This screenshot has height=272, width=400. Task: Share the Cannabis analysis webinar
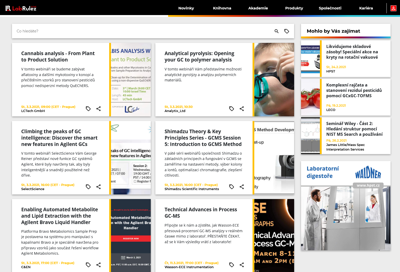(98, 109)
